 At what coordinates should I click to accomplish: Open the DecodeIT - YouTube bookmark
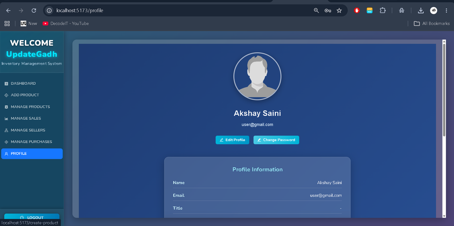66,23
